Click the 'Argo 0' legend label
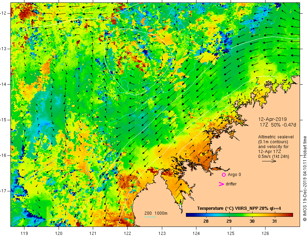Image resolution: width=307 pixels, height=237 pixels. pyautogui.click(x=234, y=175)
